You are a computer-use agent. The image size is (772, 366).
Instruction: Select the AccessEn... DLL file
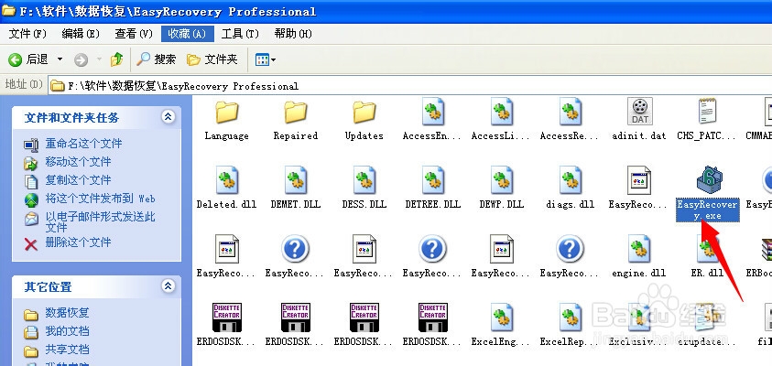coord(432,120)
